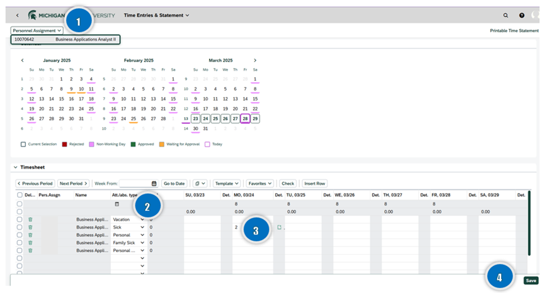Click the Save button
This screenshot has height=293, width=544.
point(531,280)
